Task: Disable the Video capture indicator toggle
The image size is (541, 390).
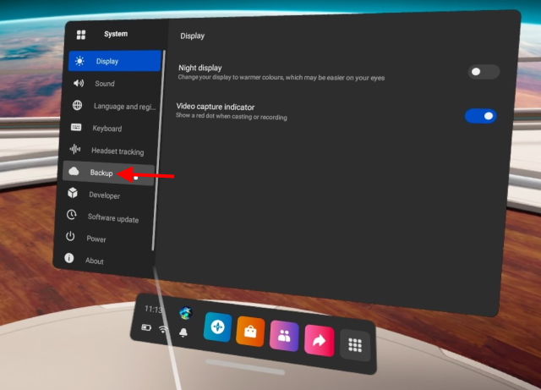Action: pyautogui.click(x=481, y=116)
